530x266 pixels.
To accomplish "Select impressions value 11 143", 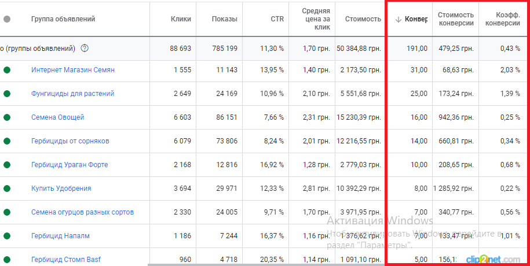I will 227,70.
